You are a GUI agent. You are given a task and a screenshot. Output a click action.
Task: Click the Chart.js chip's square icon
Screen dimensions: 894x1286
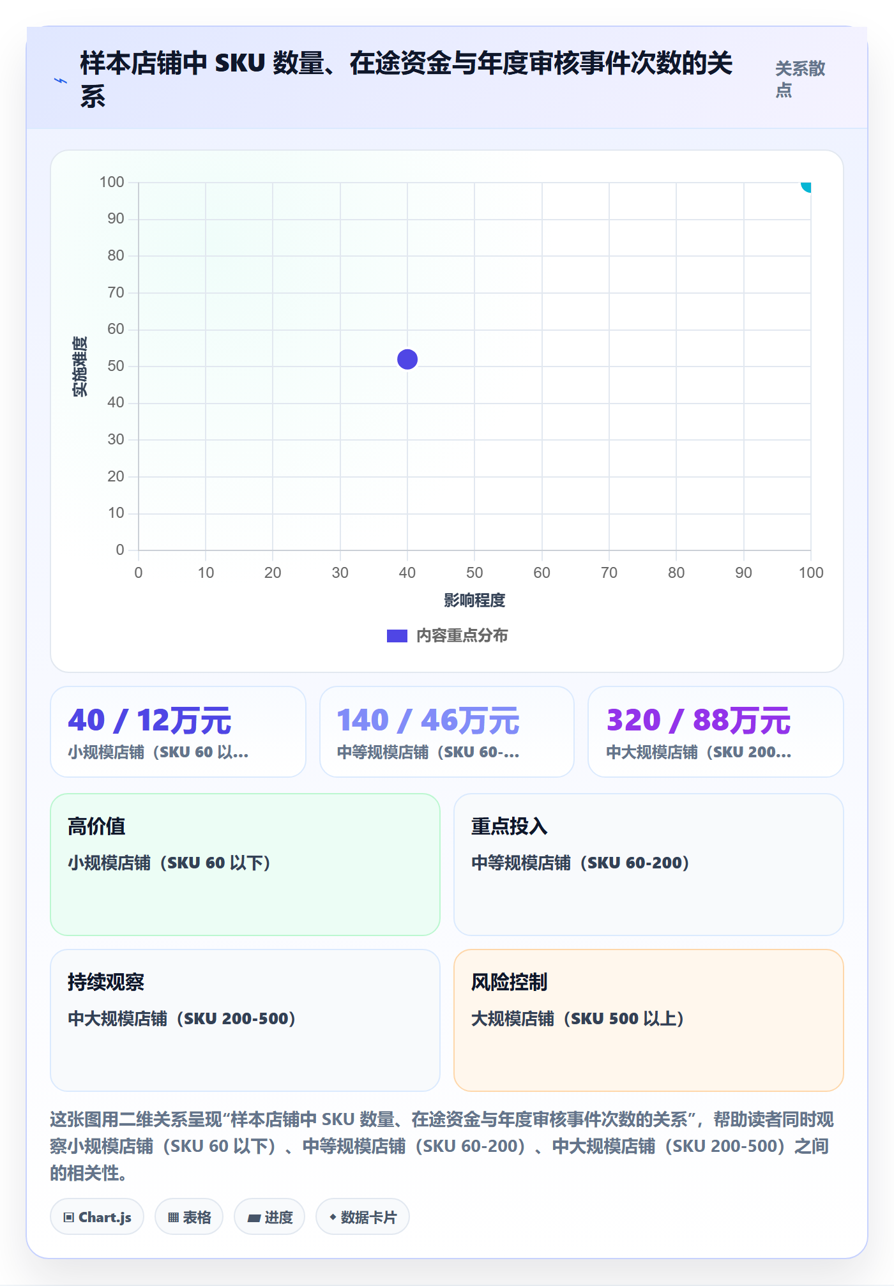pyautogui.click(x=69, y=1217)
